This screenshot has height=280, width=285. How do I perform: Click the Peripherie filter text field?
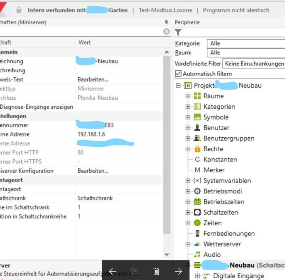click(x=233, y=33)
